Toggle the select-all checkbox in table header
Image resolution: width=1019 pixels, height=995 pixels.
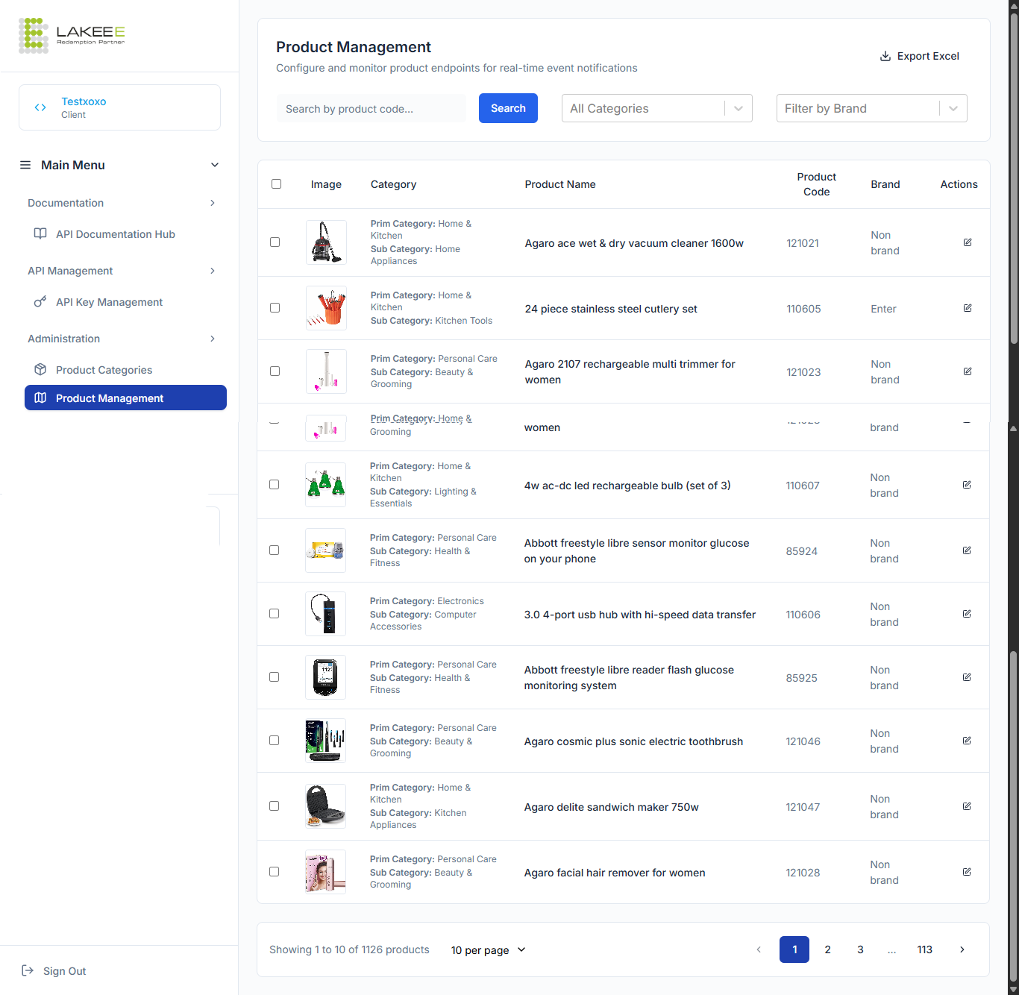277,184
